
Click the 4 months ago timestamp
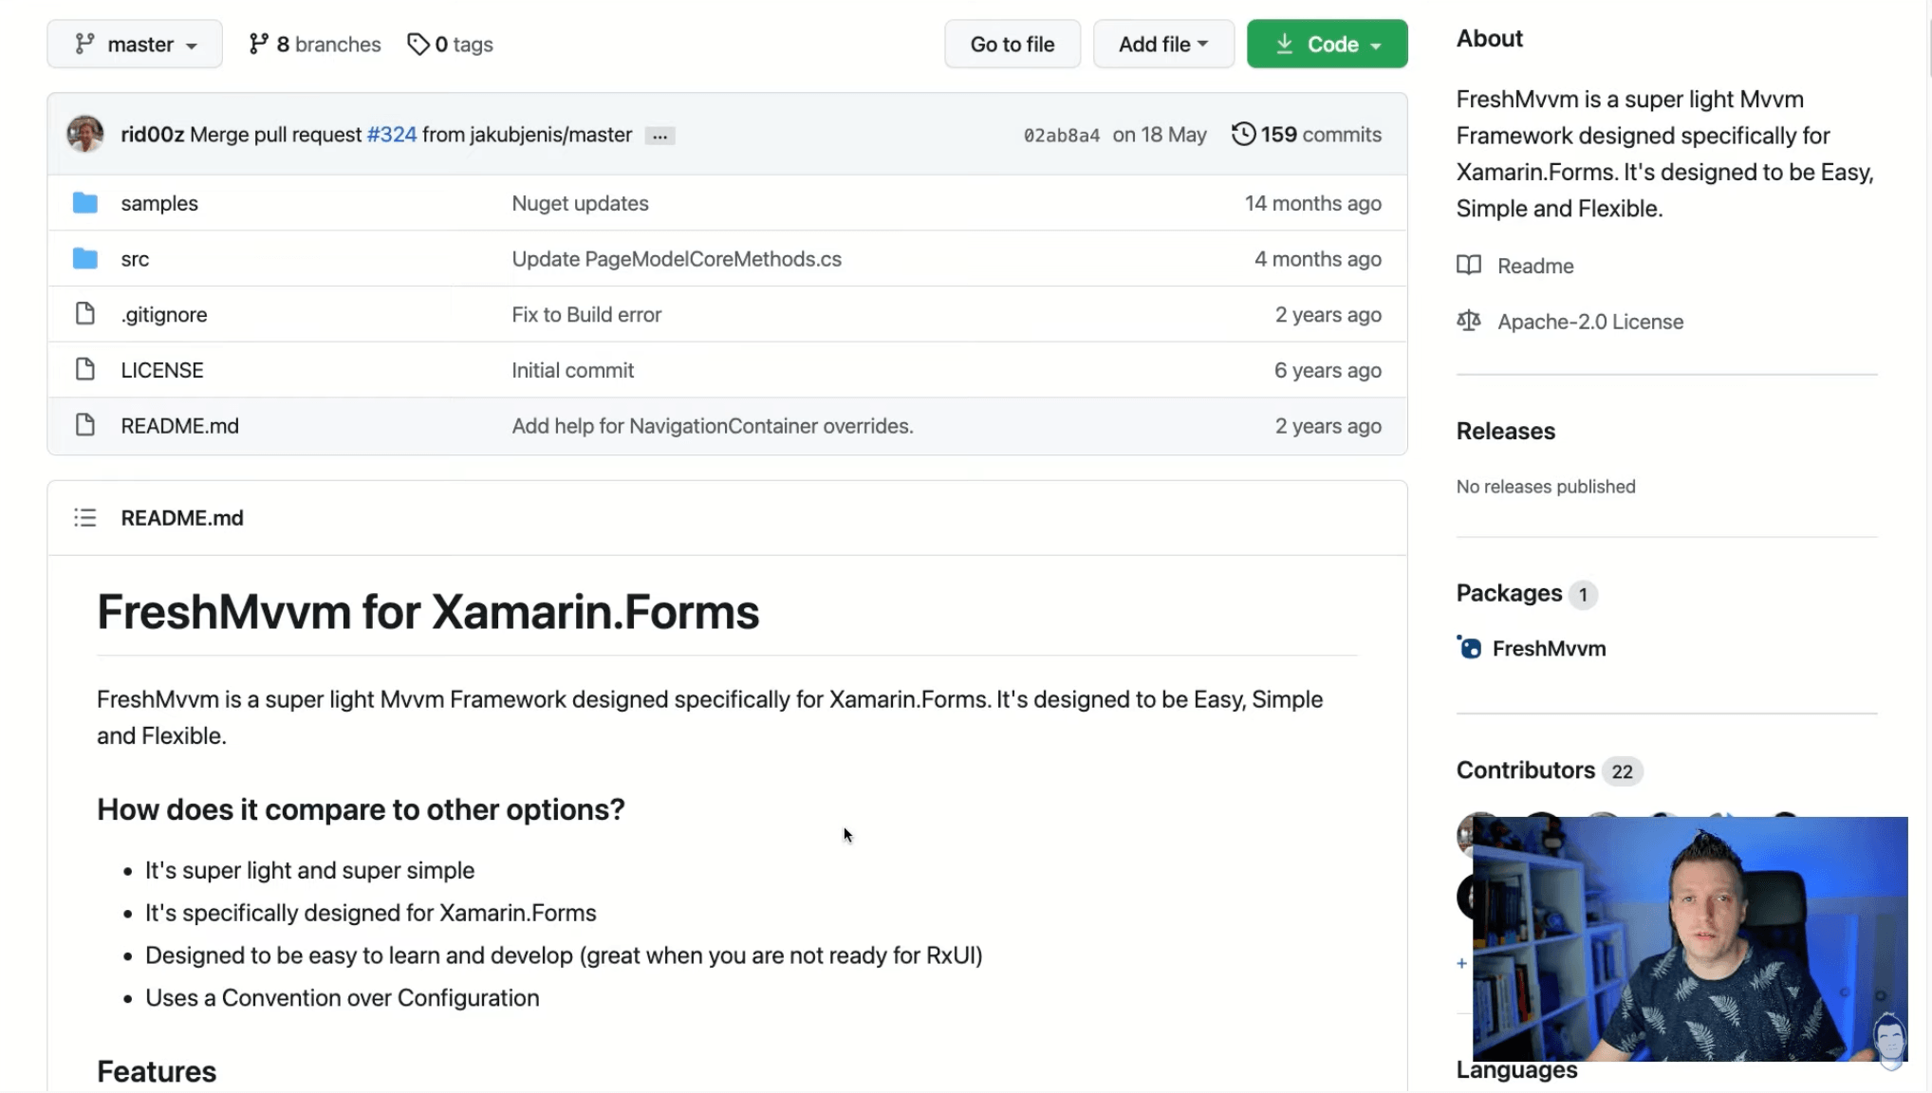(1318, 259)
